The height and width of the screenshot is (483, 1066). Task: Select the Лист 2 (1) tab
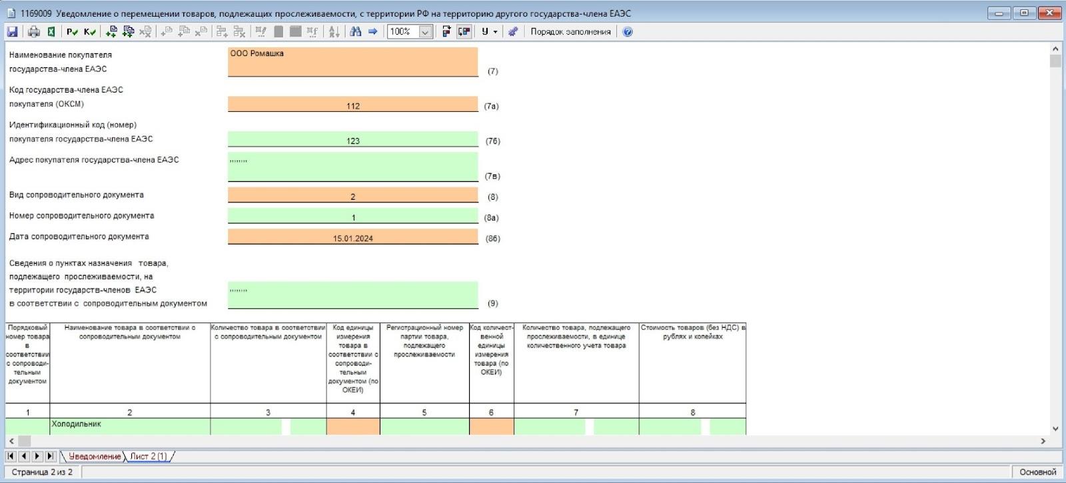pos(148,456)
